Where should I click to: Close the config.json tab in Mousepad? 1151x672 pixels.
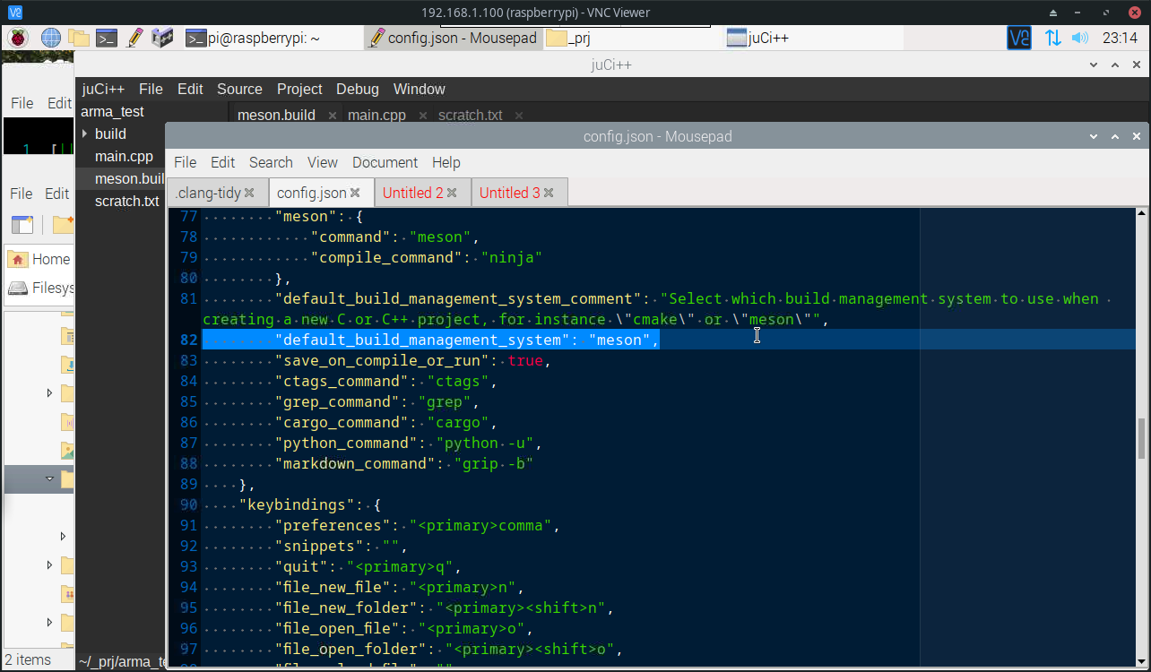tap(355, 193)
